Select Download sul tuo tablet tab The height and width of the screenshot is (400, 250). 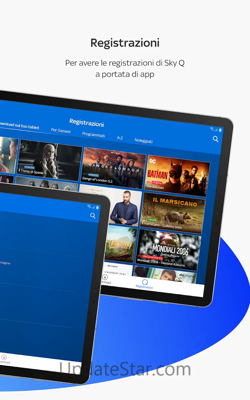[x=19, y=125]
